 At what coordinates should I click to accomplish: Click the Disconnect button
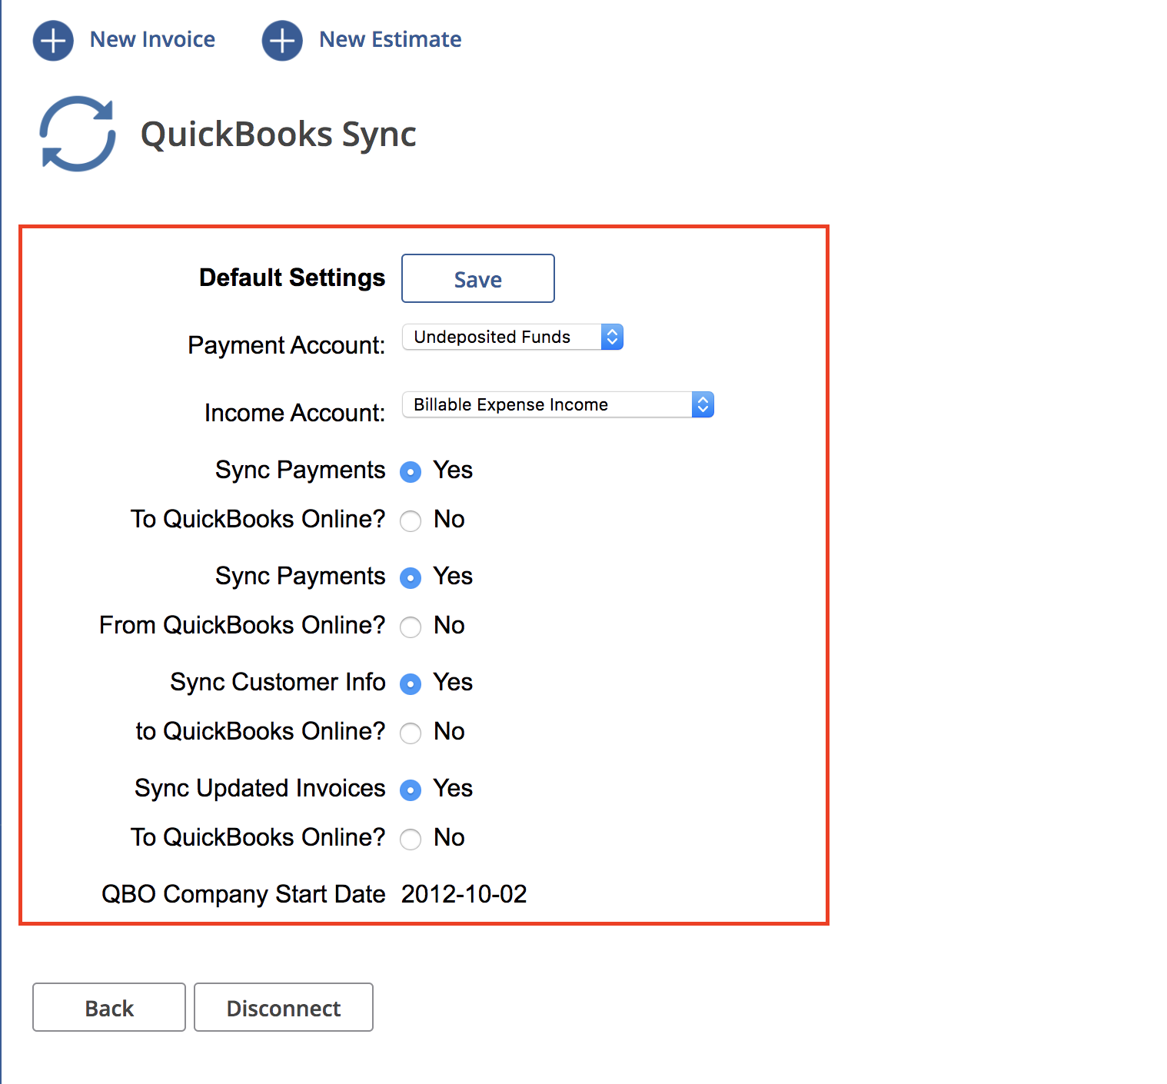tap(283, 1007)
